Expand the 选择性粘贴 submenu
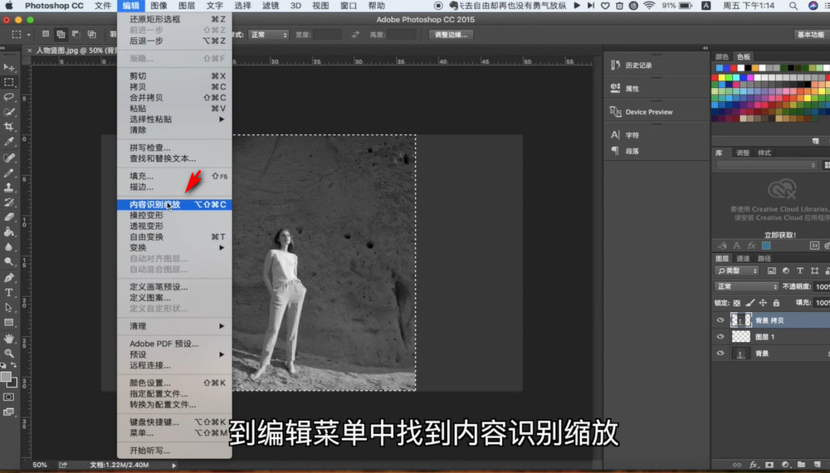830x473 pixels. pyautogui.click(x=174, y=119)
